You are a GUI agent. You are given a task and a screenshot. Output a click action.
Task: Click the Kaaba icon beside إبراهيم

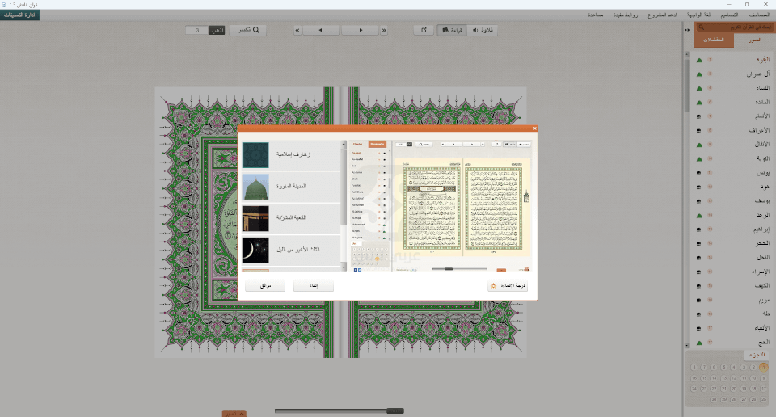[699, 230]
